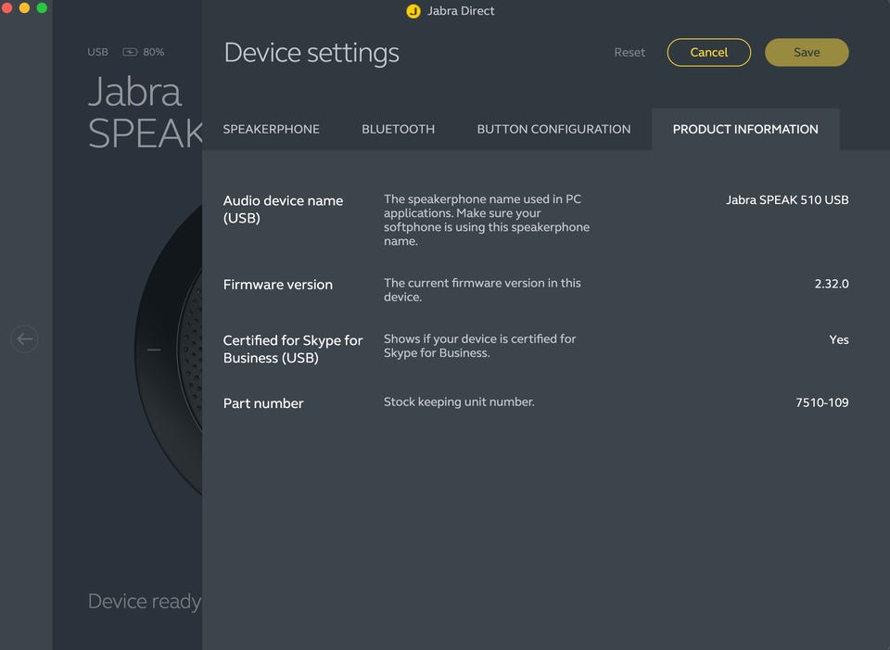Click the back arrow icon
The height and width of the screenshot is (650, 890).
coord(25,339)
